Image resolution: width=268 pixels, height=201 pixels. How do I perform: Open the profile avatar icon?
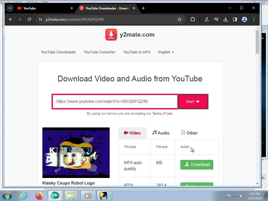click(x=244, y=19)
